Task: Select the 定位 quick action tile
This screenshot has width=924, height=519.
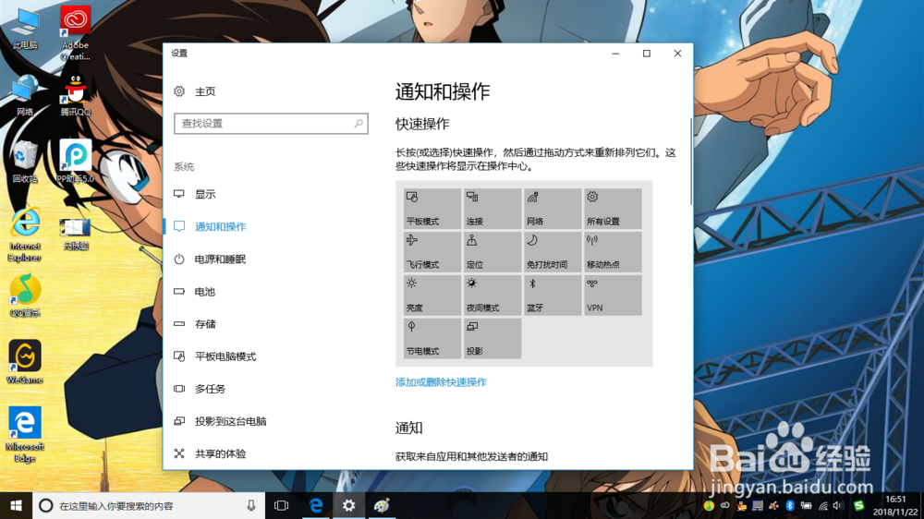Action: 492,251
